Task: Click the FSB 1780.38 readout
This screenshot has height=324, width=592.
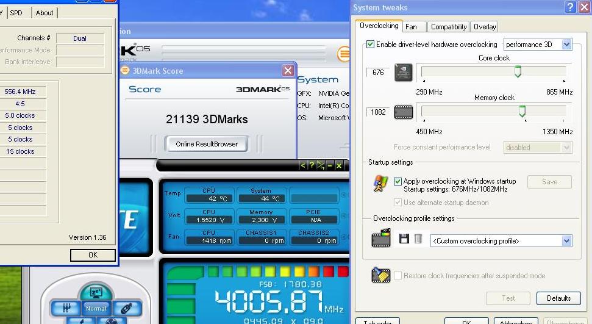Action: (290, 284)
